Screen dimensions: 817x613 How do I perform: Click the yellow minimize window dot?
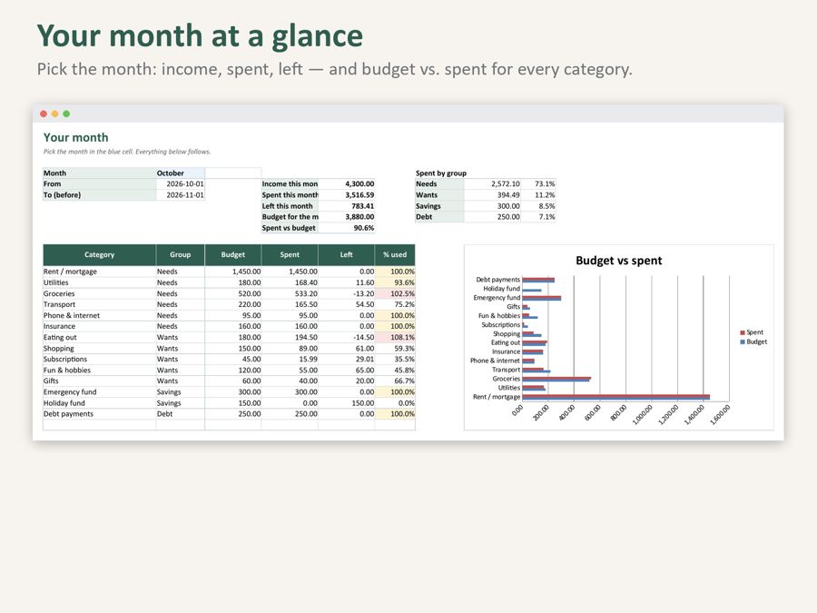pos(55,114)
